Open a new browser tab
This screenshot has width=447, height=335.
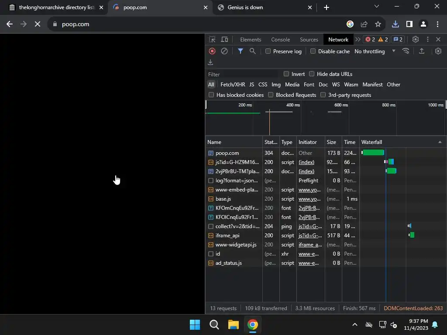pos(327,7)
